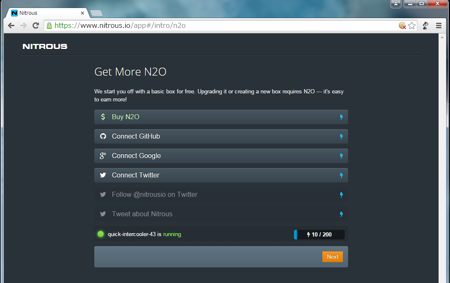
Task: Click the green 'running' status text
Action: point(172,234)
